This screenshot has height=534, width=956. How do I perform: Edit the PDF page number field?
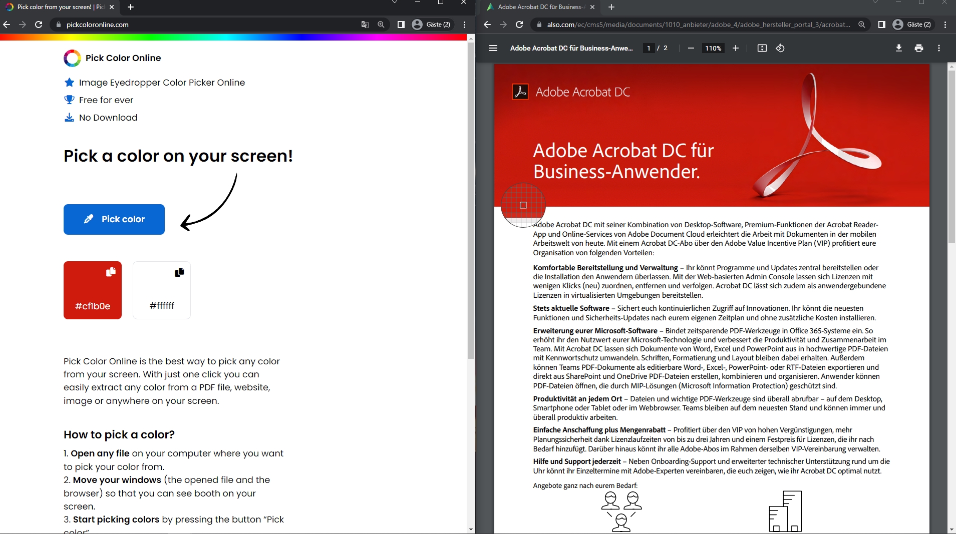[x=648, y=48]
